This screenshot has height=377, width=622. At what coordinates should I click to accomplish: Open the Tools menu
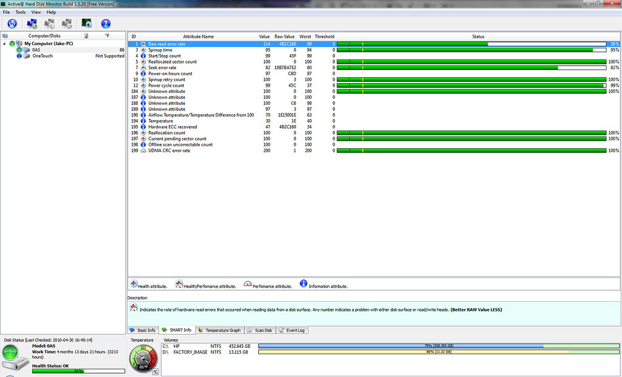click(x=21, y=12)
